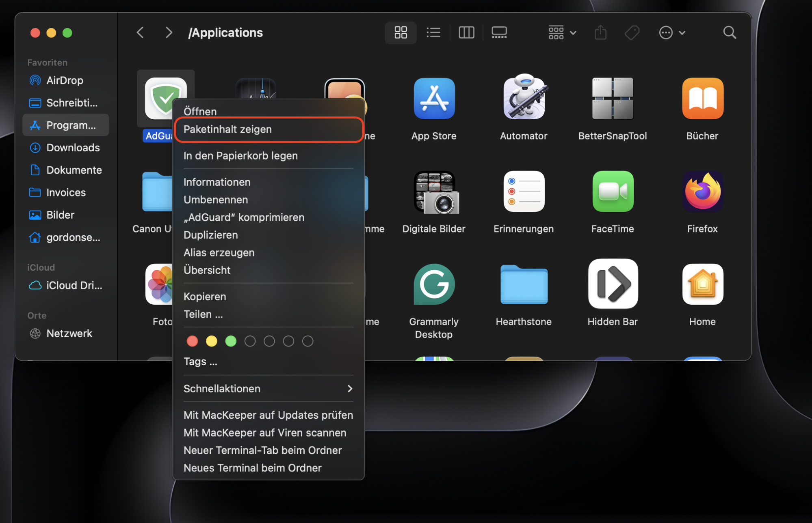Switch to list view
Viewport: 812px width, 523px height.
[433, 32]
